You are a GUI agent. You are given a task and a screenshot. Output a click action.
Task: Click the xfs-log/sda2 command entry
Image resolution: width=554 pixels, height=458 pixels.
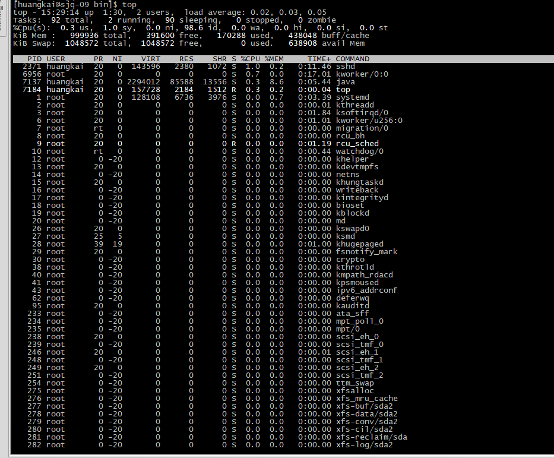[364, 446]
